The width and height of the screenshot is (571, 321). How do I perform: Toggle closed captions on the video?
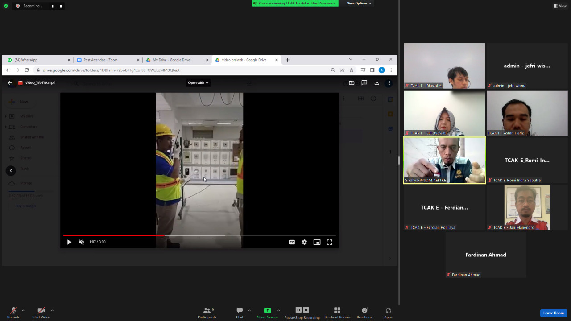click(292, 242)
